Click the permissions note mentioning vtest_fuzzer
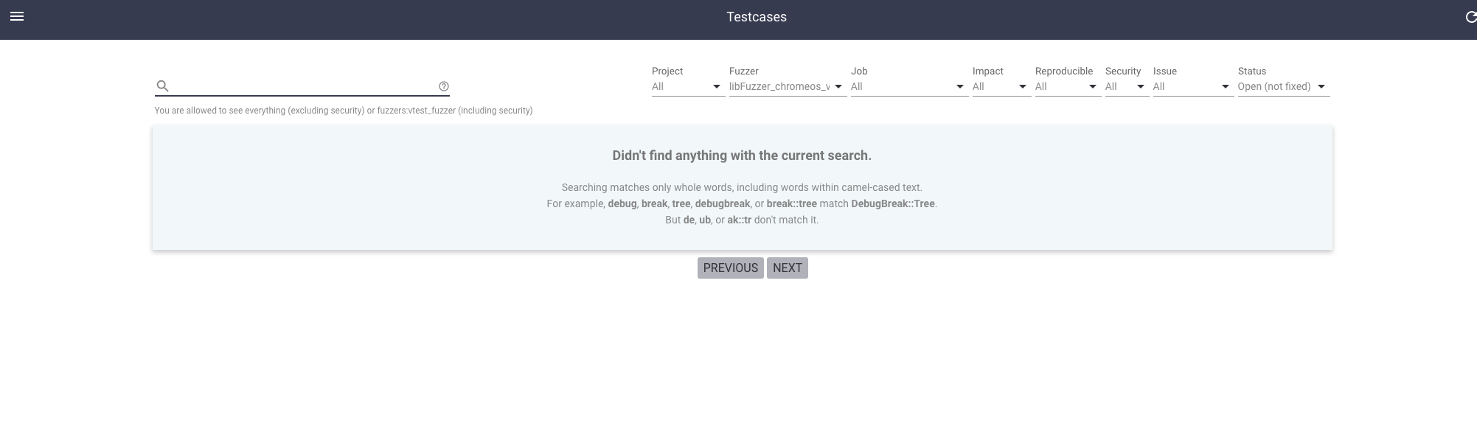Viewport: 1477px width, 446px height. [x=344, y=111]
